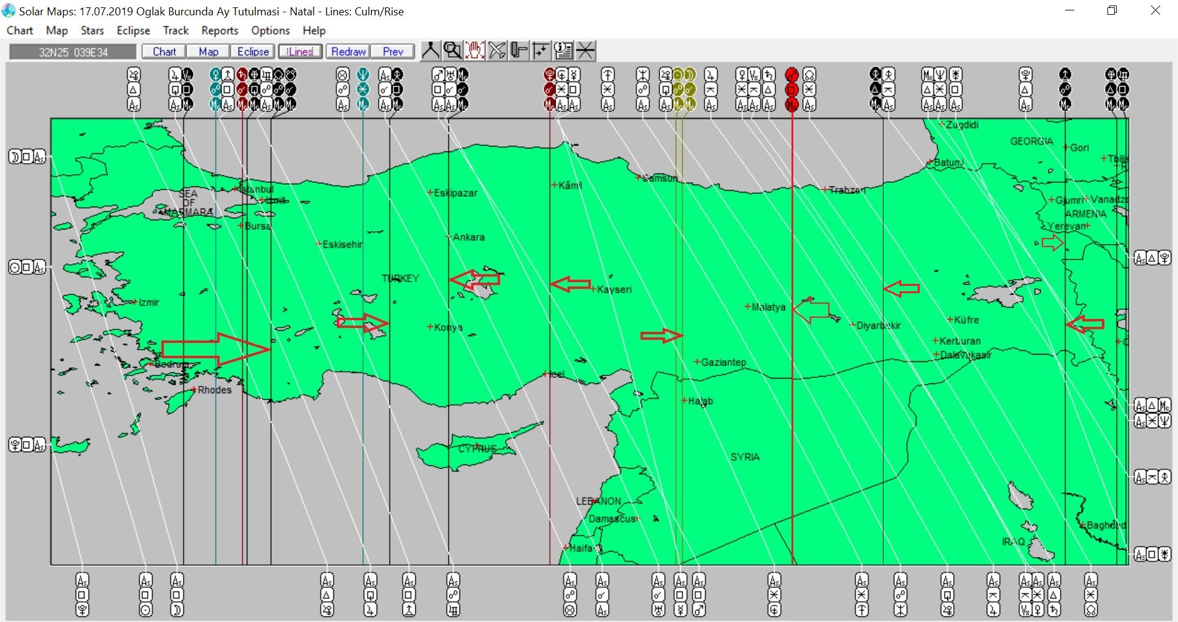Image resolution: width=1178 pixels, height=622 pixels.
Task: Open the Reports menu
Action: coord(220,31)
